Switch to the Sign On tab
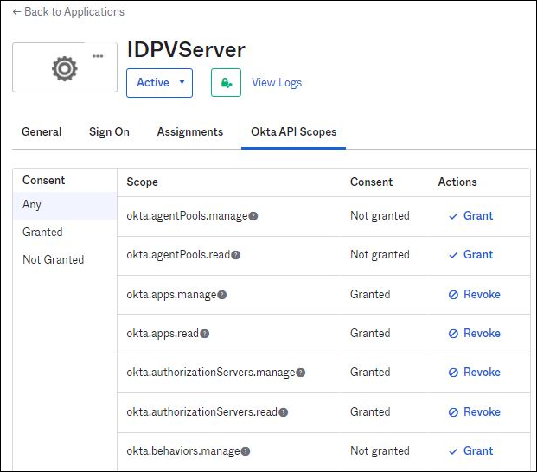 (x=109, y=131)
